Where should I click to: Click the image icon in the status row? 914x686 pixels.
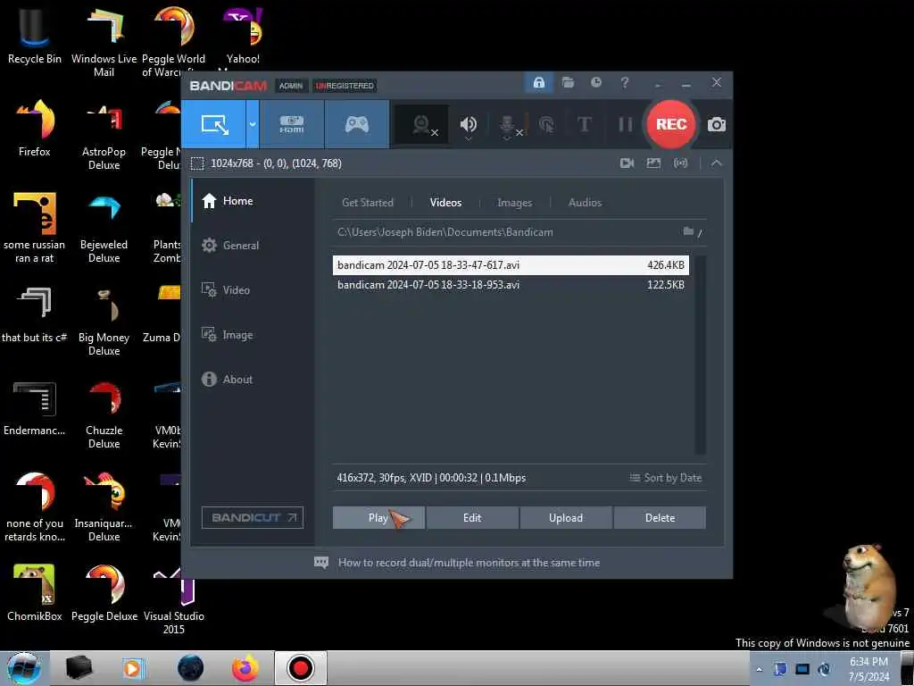653,163
